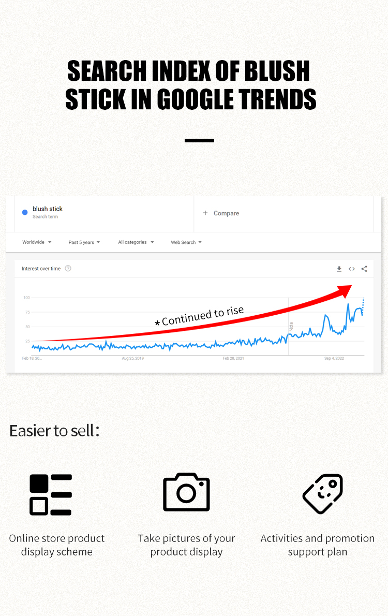Click the camera icon

pyautogui.click(x=186, y=492)
